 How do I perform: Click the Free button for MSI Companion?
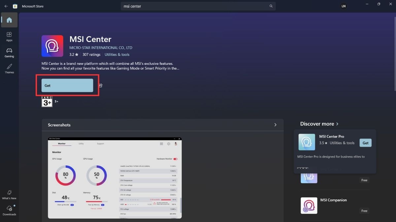pyautogui.click(x=364, y=211)
